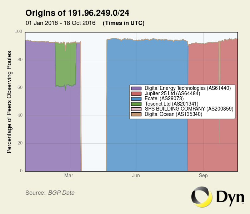Click the Ecatel (AS29073) legend label
This screenshot has height=214, width=250.
click(164, 98)
